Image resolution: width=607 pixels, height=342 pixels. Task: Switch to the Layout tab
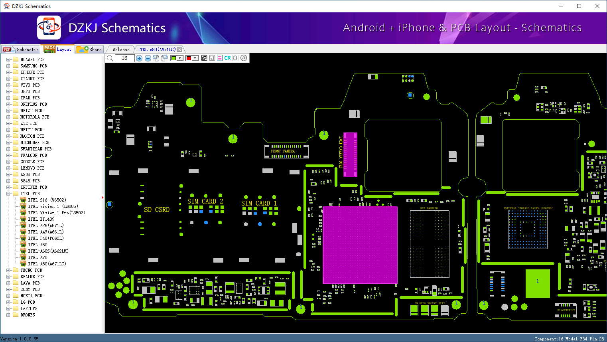(x=58, y=49)
